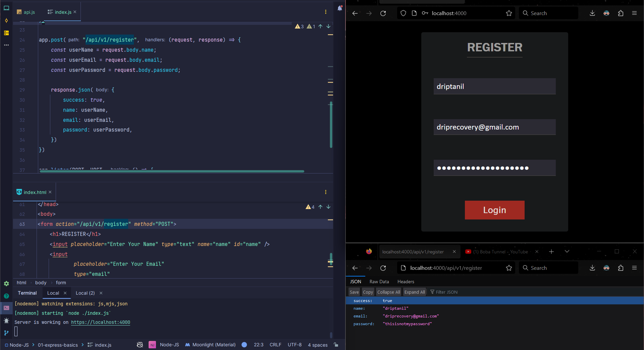Screen dimensions: 644x350
Task: Open the Commit tool window icon
Action: click(6, 21)
